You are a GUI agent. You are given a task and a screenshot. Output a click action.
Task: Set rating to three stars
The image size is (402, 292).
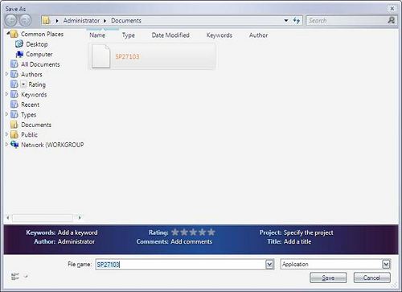(193, 232)
